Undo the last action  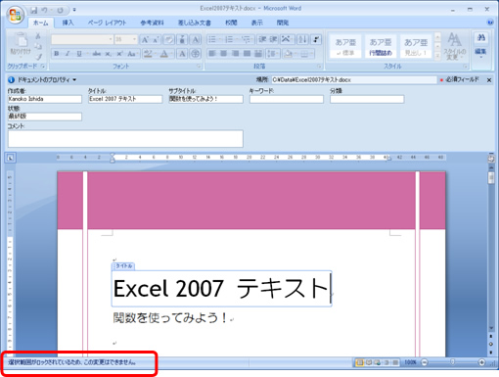pos(44,10)
